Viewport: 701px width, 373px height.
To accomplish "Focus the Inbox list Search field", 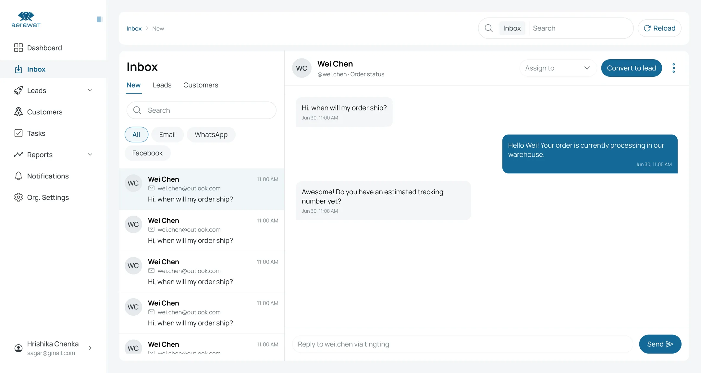I will coord(202,110).
